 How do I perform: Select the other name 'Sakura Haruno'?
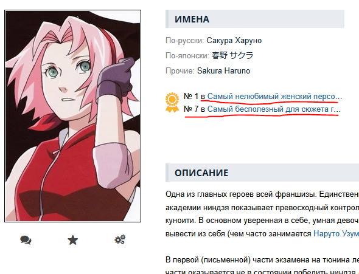click(223, 70)
